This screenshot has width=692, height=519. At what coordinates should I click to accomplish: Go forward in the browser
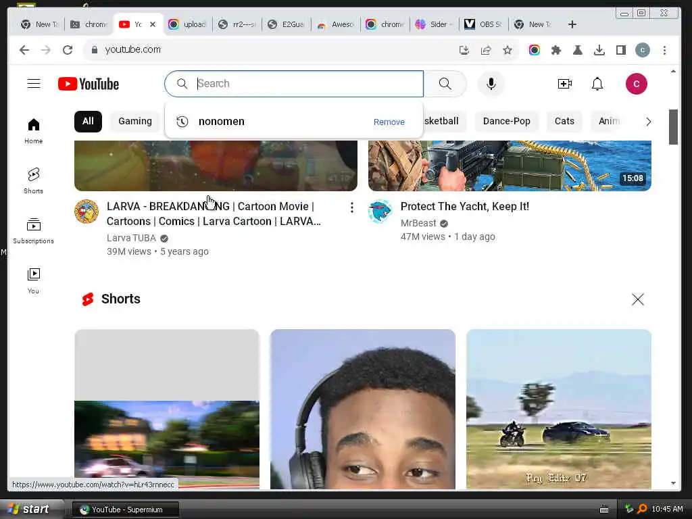click(46, 50)
